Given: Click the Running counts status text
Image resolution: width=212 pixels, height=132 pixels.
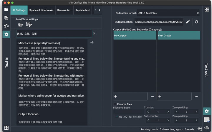Looking at the screenshot, I should pos(167,129).
